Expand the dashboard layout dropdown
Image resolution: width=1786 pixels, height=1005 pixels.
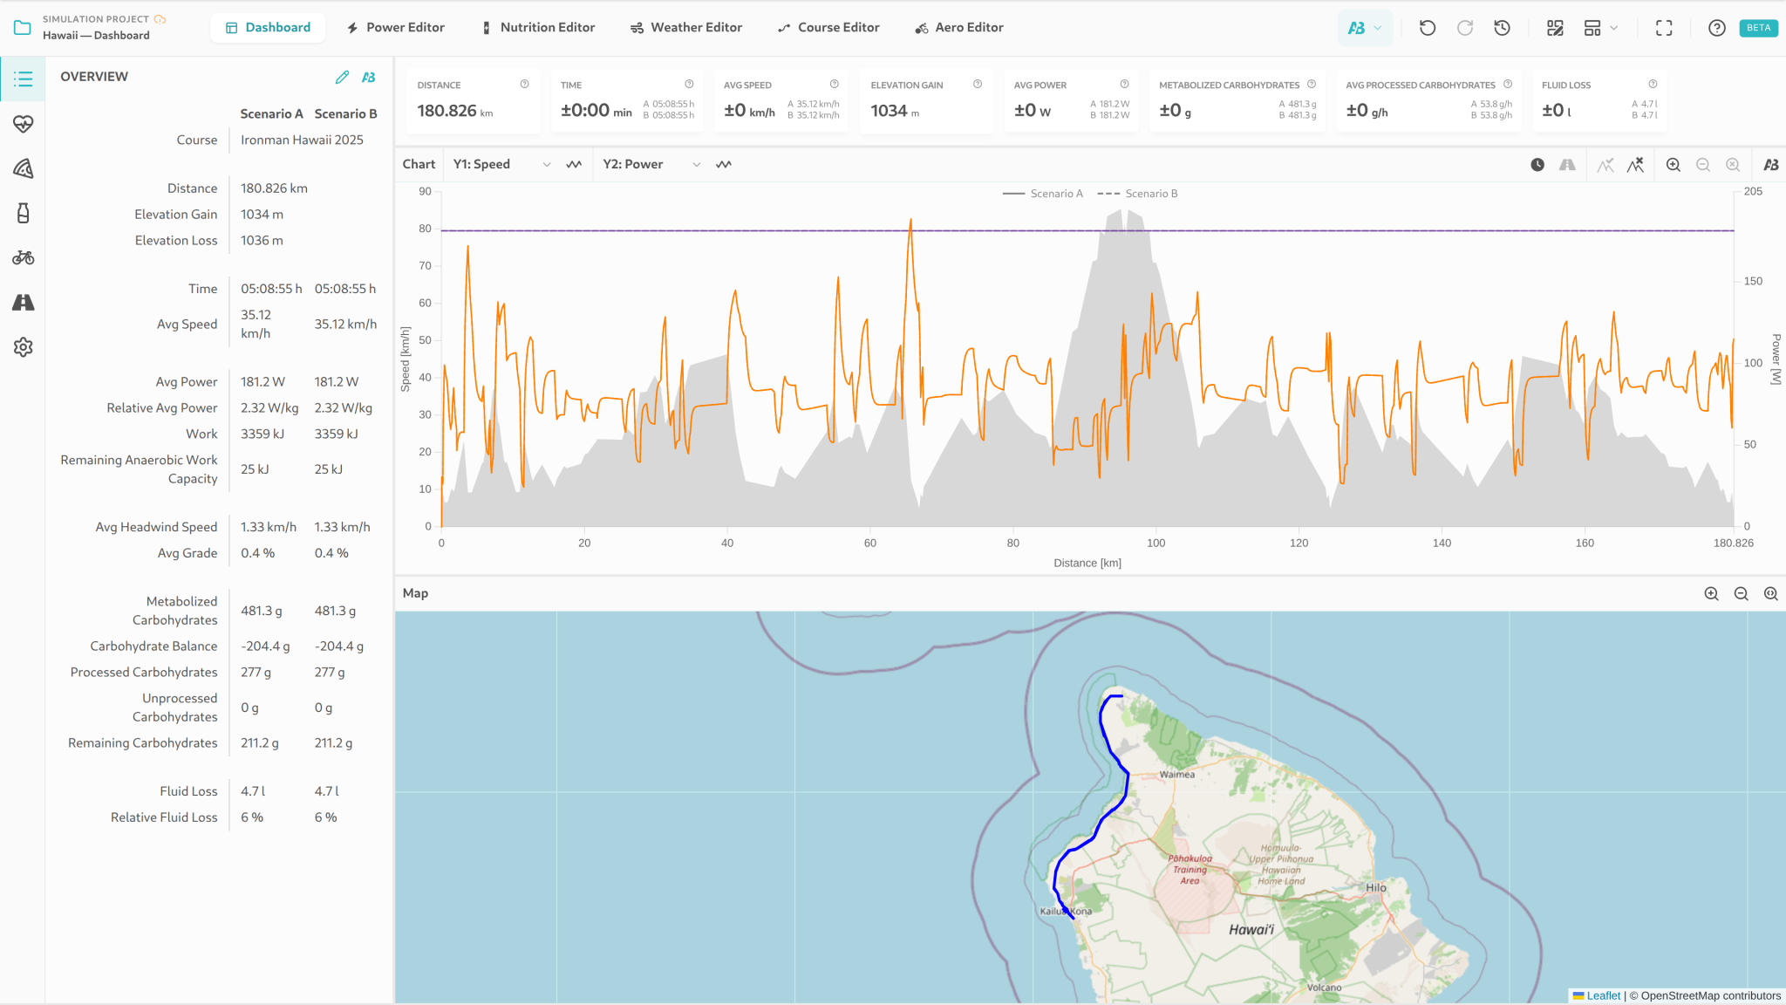click(1601, 28)
